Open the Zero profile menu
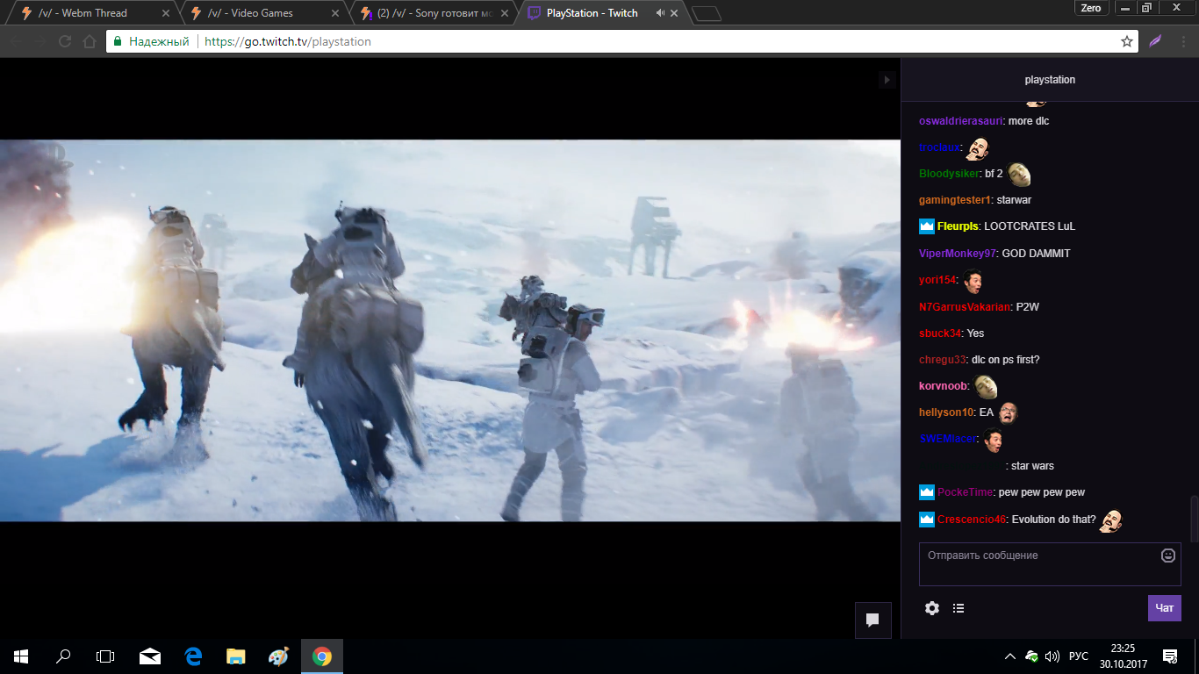Screen dimensions: 1199x674 coord(1090,8)
